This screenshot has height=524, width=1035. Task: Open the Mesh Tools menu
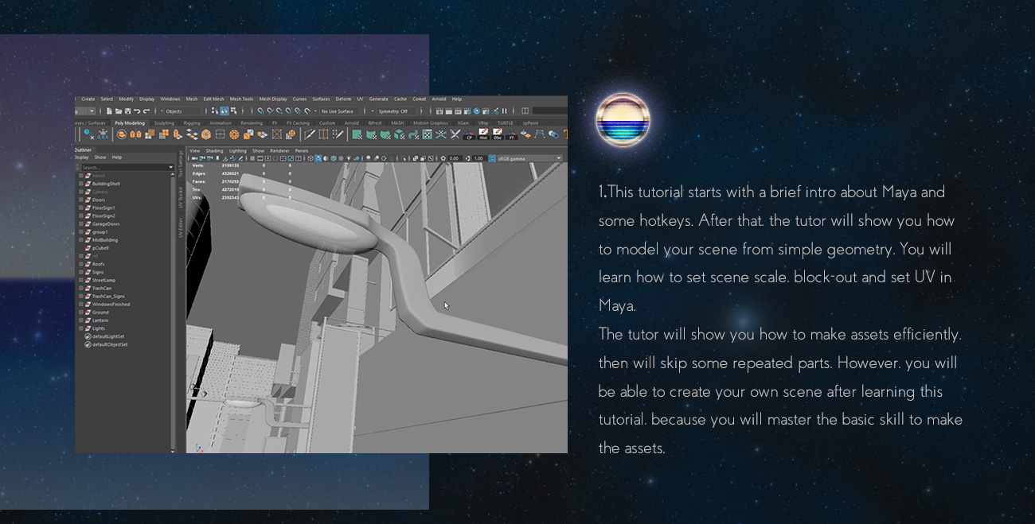(241, 99)
